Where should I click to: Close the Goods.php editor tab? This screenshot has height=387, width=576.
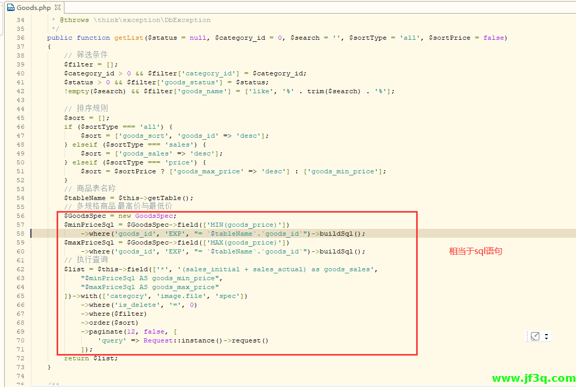coord(58,8)
